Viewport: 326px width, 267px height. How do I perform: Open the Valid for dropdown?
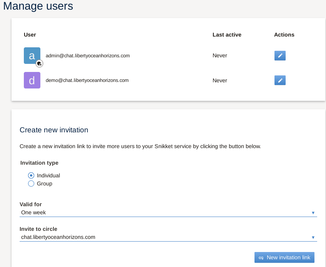click(x=168, y=212)
